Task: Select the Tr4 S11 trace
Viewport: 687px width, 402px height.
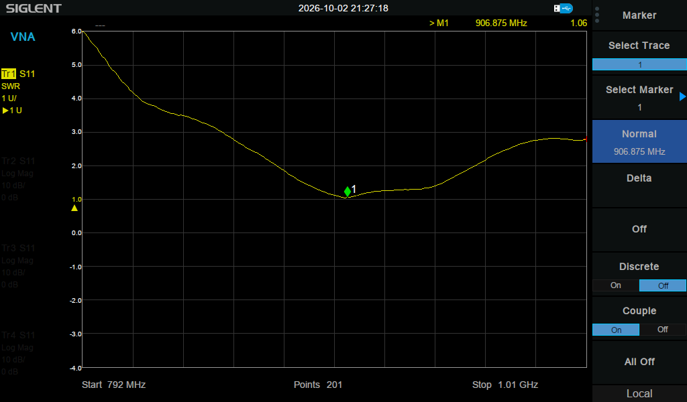Action: pyautogui.click(x=18, y=335)
